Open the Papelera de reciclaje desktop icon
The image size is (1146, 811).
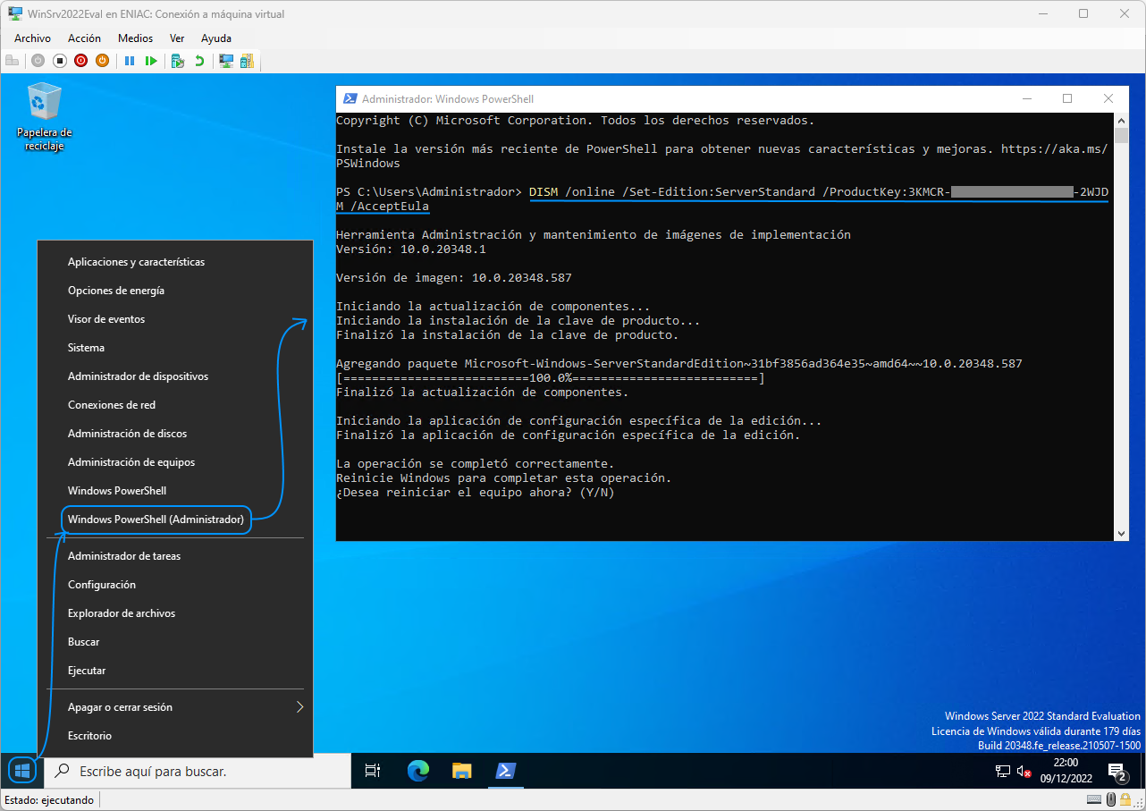(44, 117)
